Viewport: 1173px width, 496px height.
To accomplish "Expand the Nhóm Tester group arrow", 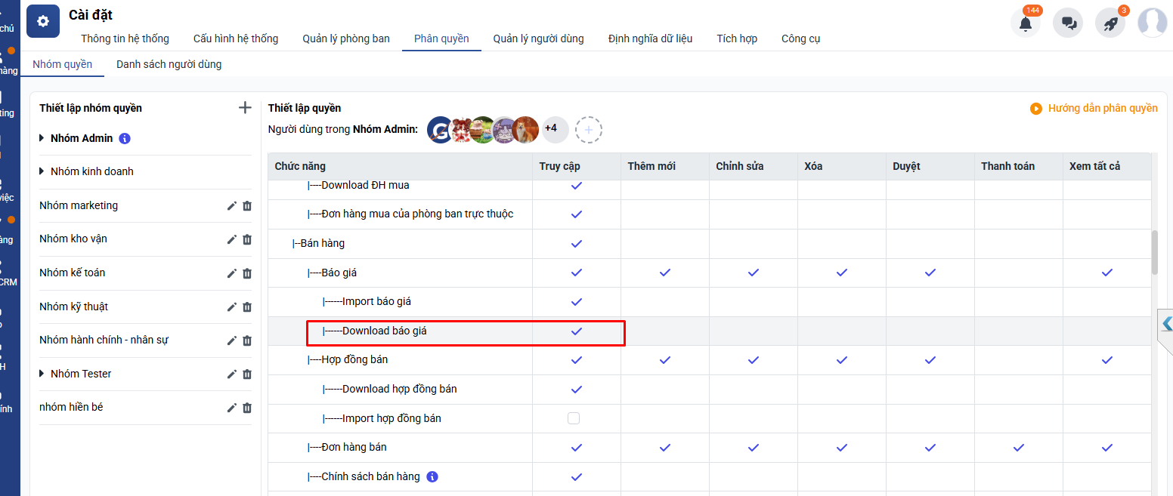I will point(42,374).
